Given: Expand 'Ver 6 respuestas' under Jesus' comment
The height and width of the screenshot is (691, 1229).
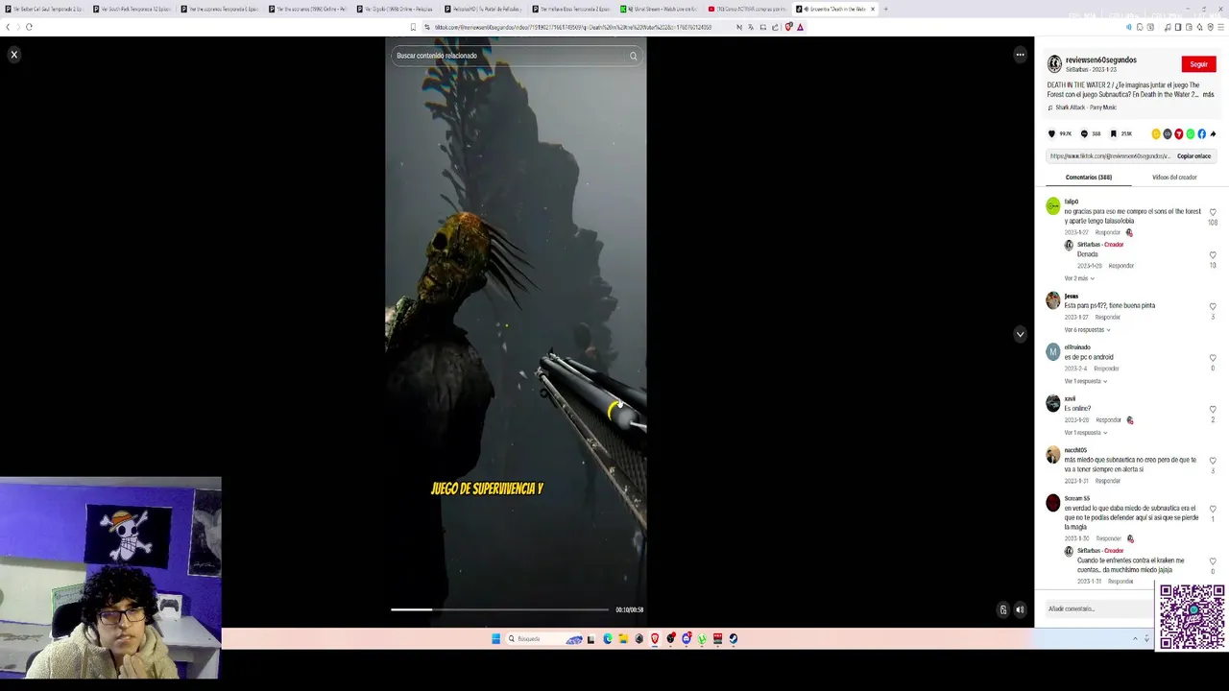Looking at the screenshot, I should tap(1087, 330).
